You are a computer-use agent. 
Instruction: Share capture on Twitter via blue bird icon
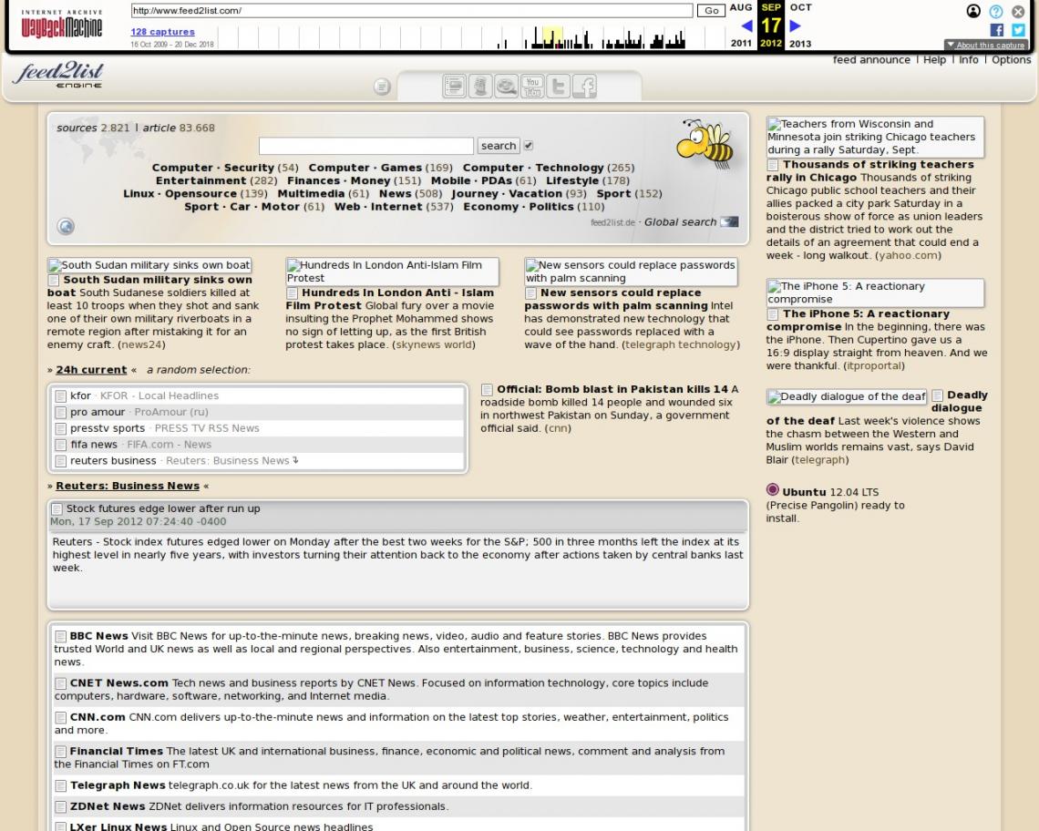1018,30
